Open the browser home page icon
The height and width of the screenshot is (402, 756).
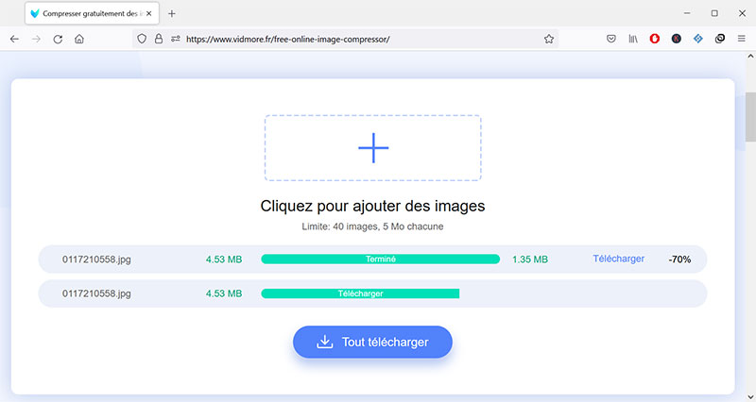(x=79, y=39)
